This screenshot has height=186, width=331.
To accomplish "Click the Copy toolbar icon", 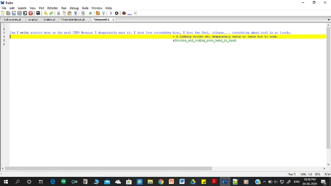I will pyautogui.click(x=64, y=13).
